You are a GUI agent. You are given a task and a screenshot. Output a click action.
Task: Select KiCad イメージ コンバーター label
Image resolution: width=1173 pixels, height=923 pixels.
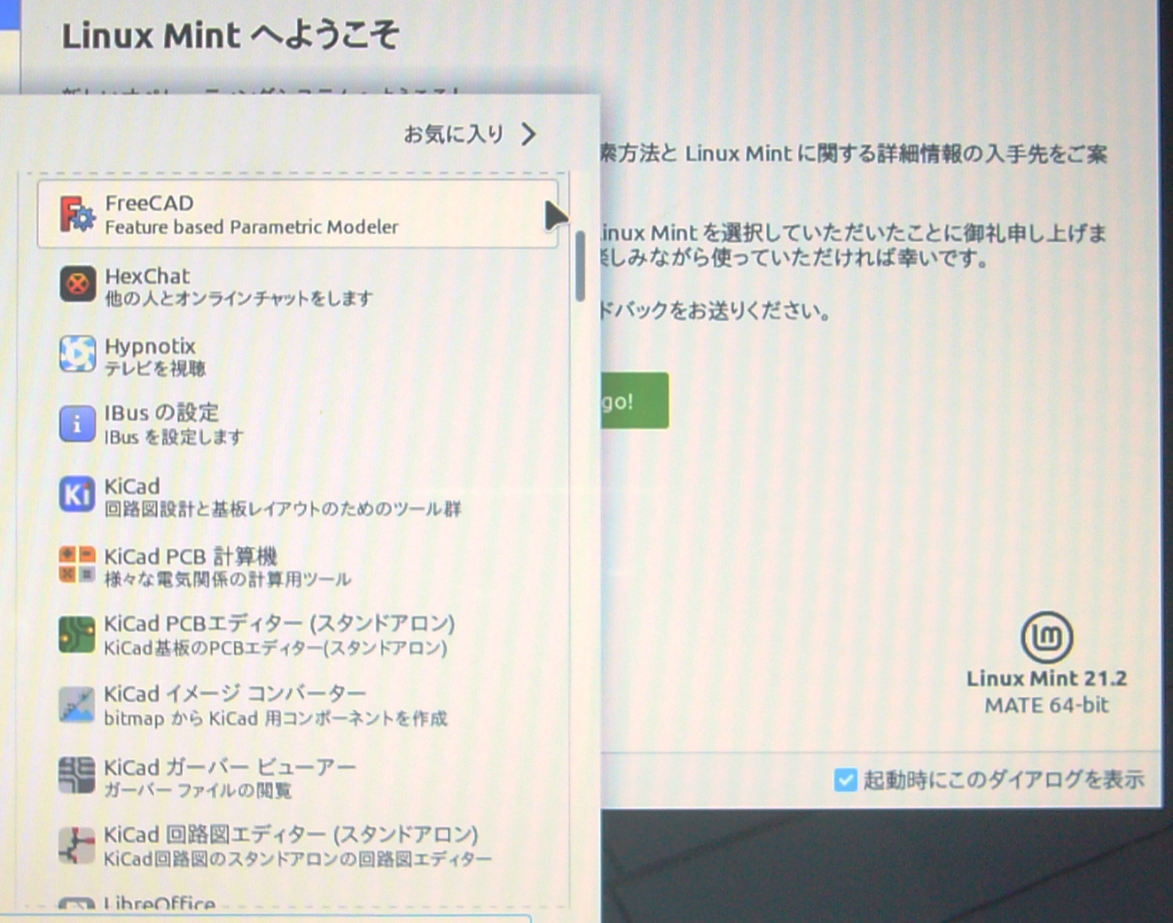(235, 693)
